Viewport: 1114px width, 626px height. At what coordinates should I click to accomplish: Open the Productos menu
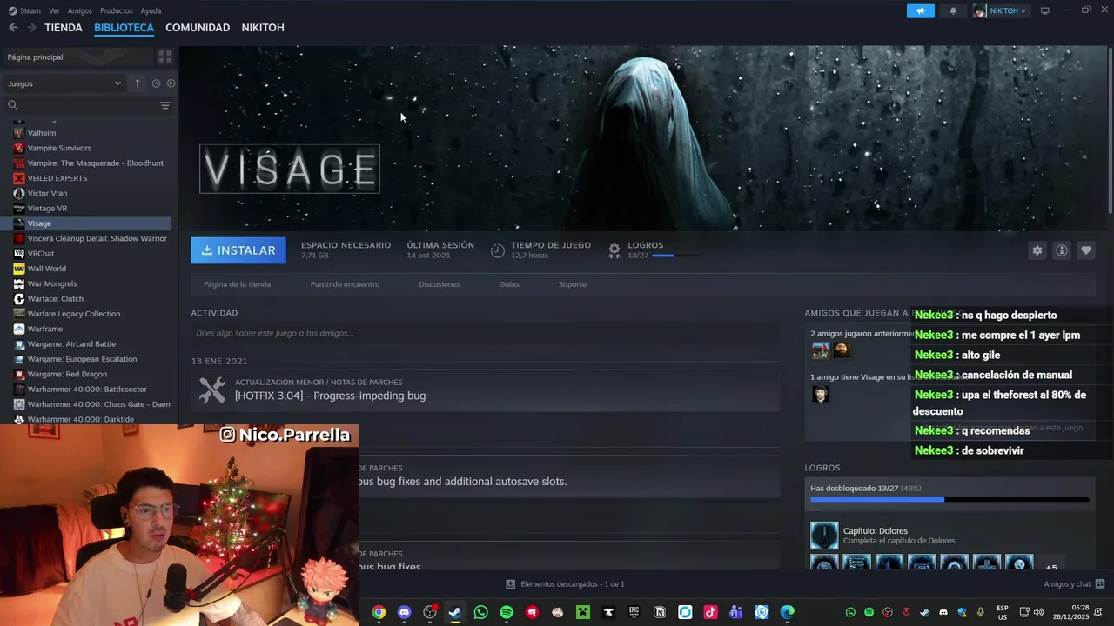click(117, 11)
